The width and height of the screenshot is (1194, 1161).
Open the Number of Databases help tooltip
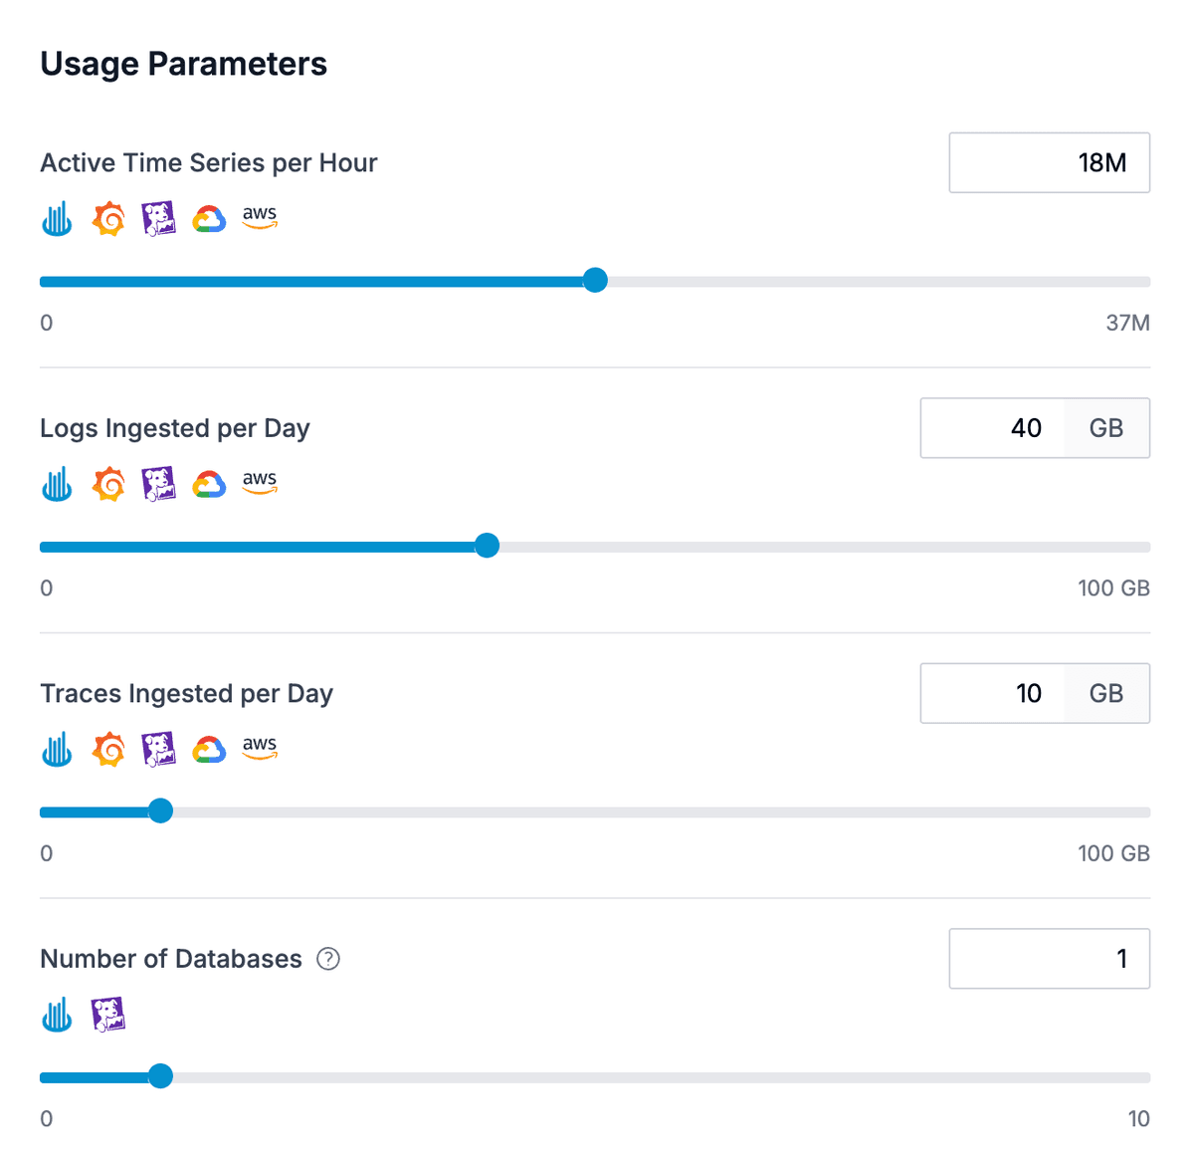(x=327, y=958)
